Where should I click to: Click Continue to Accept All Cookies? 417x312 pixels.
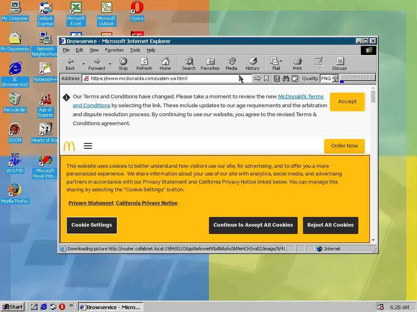point(253,225)
